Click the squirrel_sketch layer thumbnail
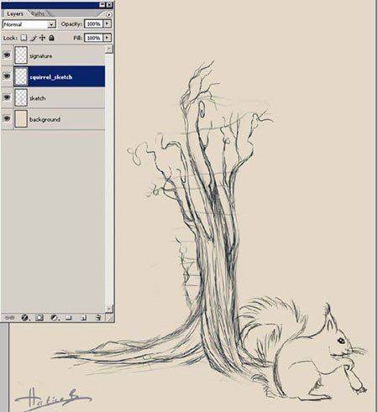The width and height of the screenshot is (378, 412). [21, 76]
